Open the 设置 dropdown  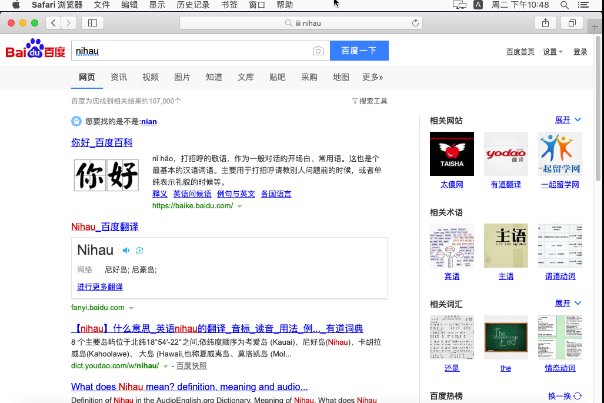(553, 52)
